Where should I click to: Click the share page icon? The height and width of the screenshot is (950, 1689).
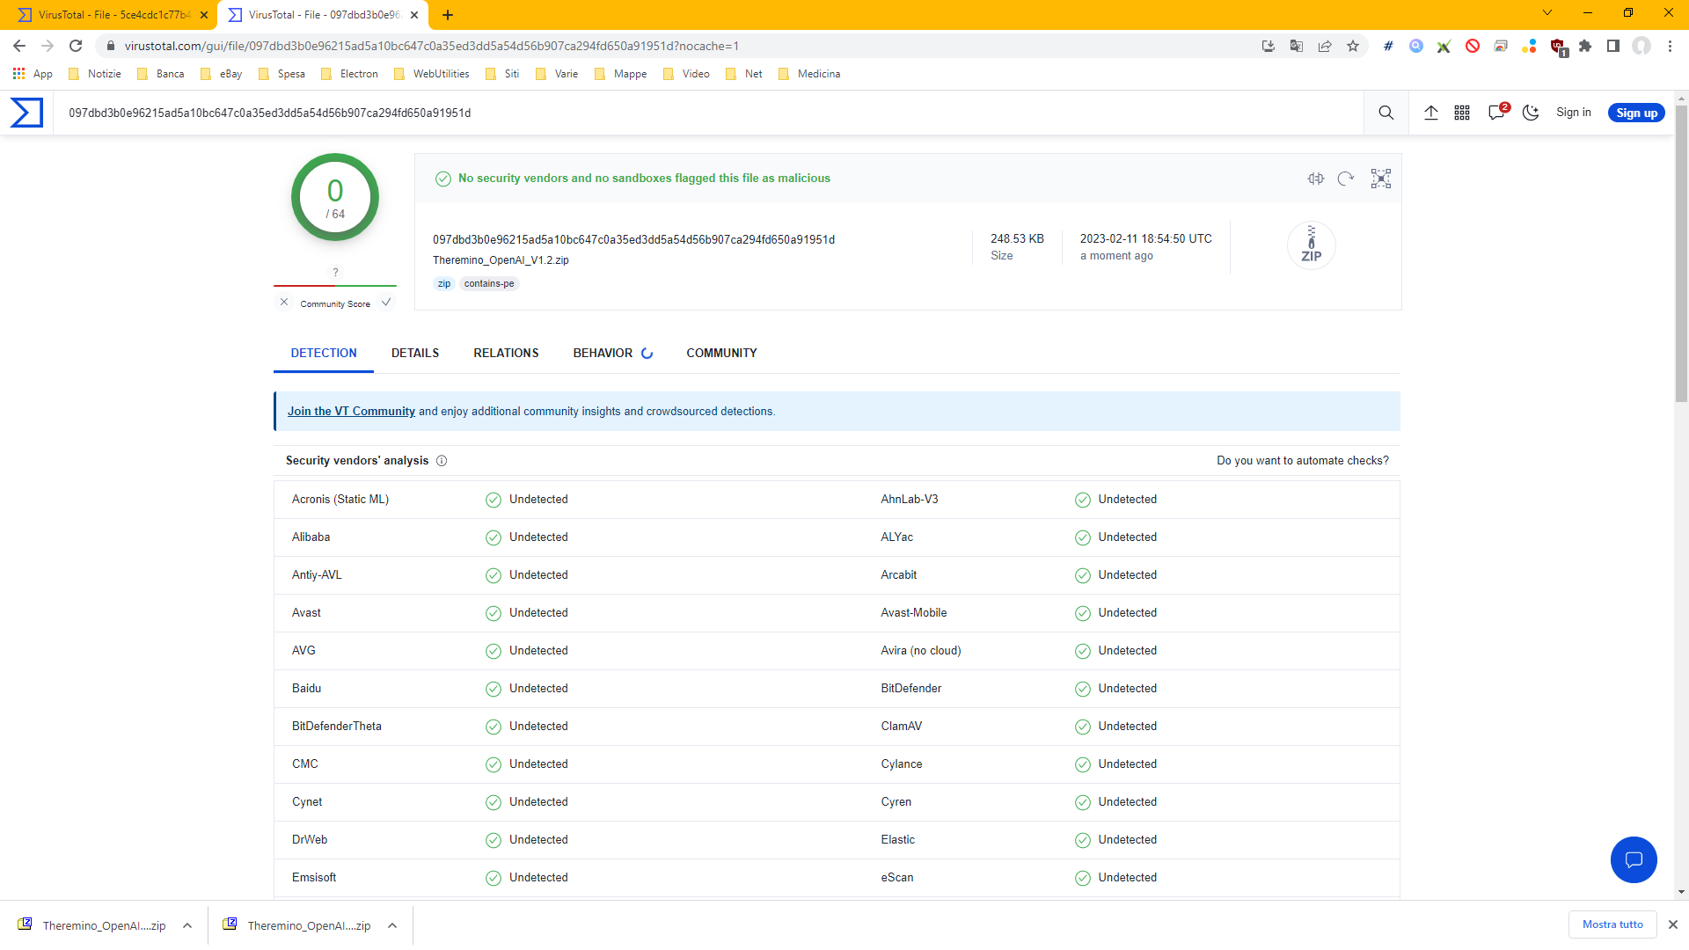(1325, 46)
